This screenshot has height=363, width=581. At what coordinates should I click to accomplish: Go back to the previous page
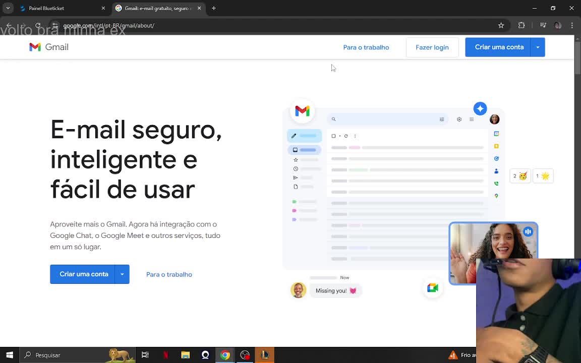point(9,26)
